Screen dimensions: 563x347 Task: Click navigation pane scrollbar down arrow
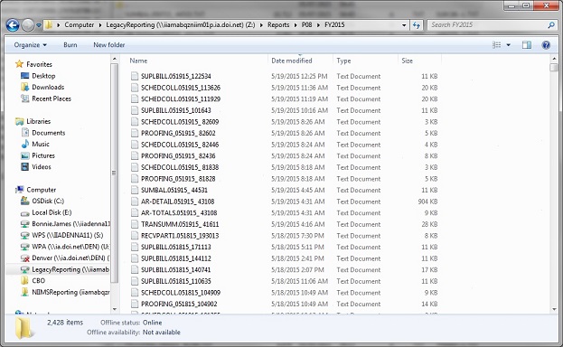coord(115,309)
